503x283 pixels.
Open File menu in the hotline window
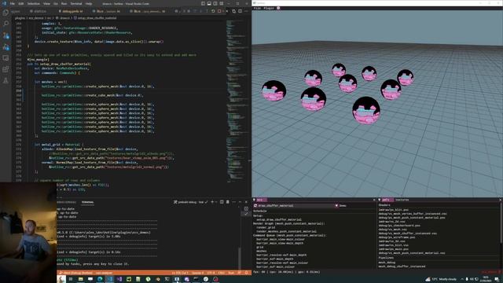click(257, 8)
